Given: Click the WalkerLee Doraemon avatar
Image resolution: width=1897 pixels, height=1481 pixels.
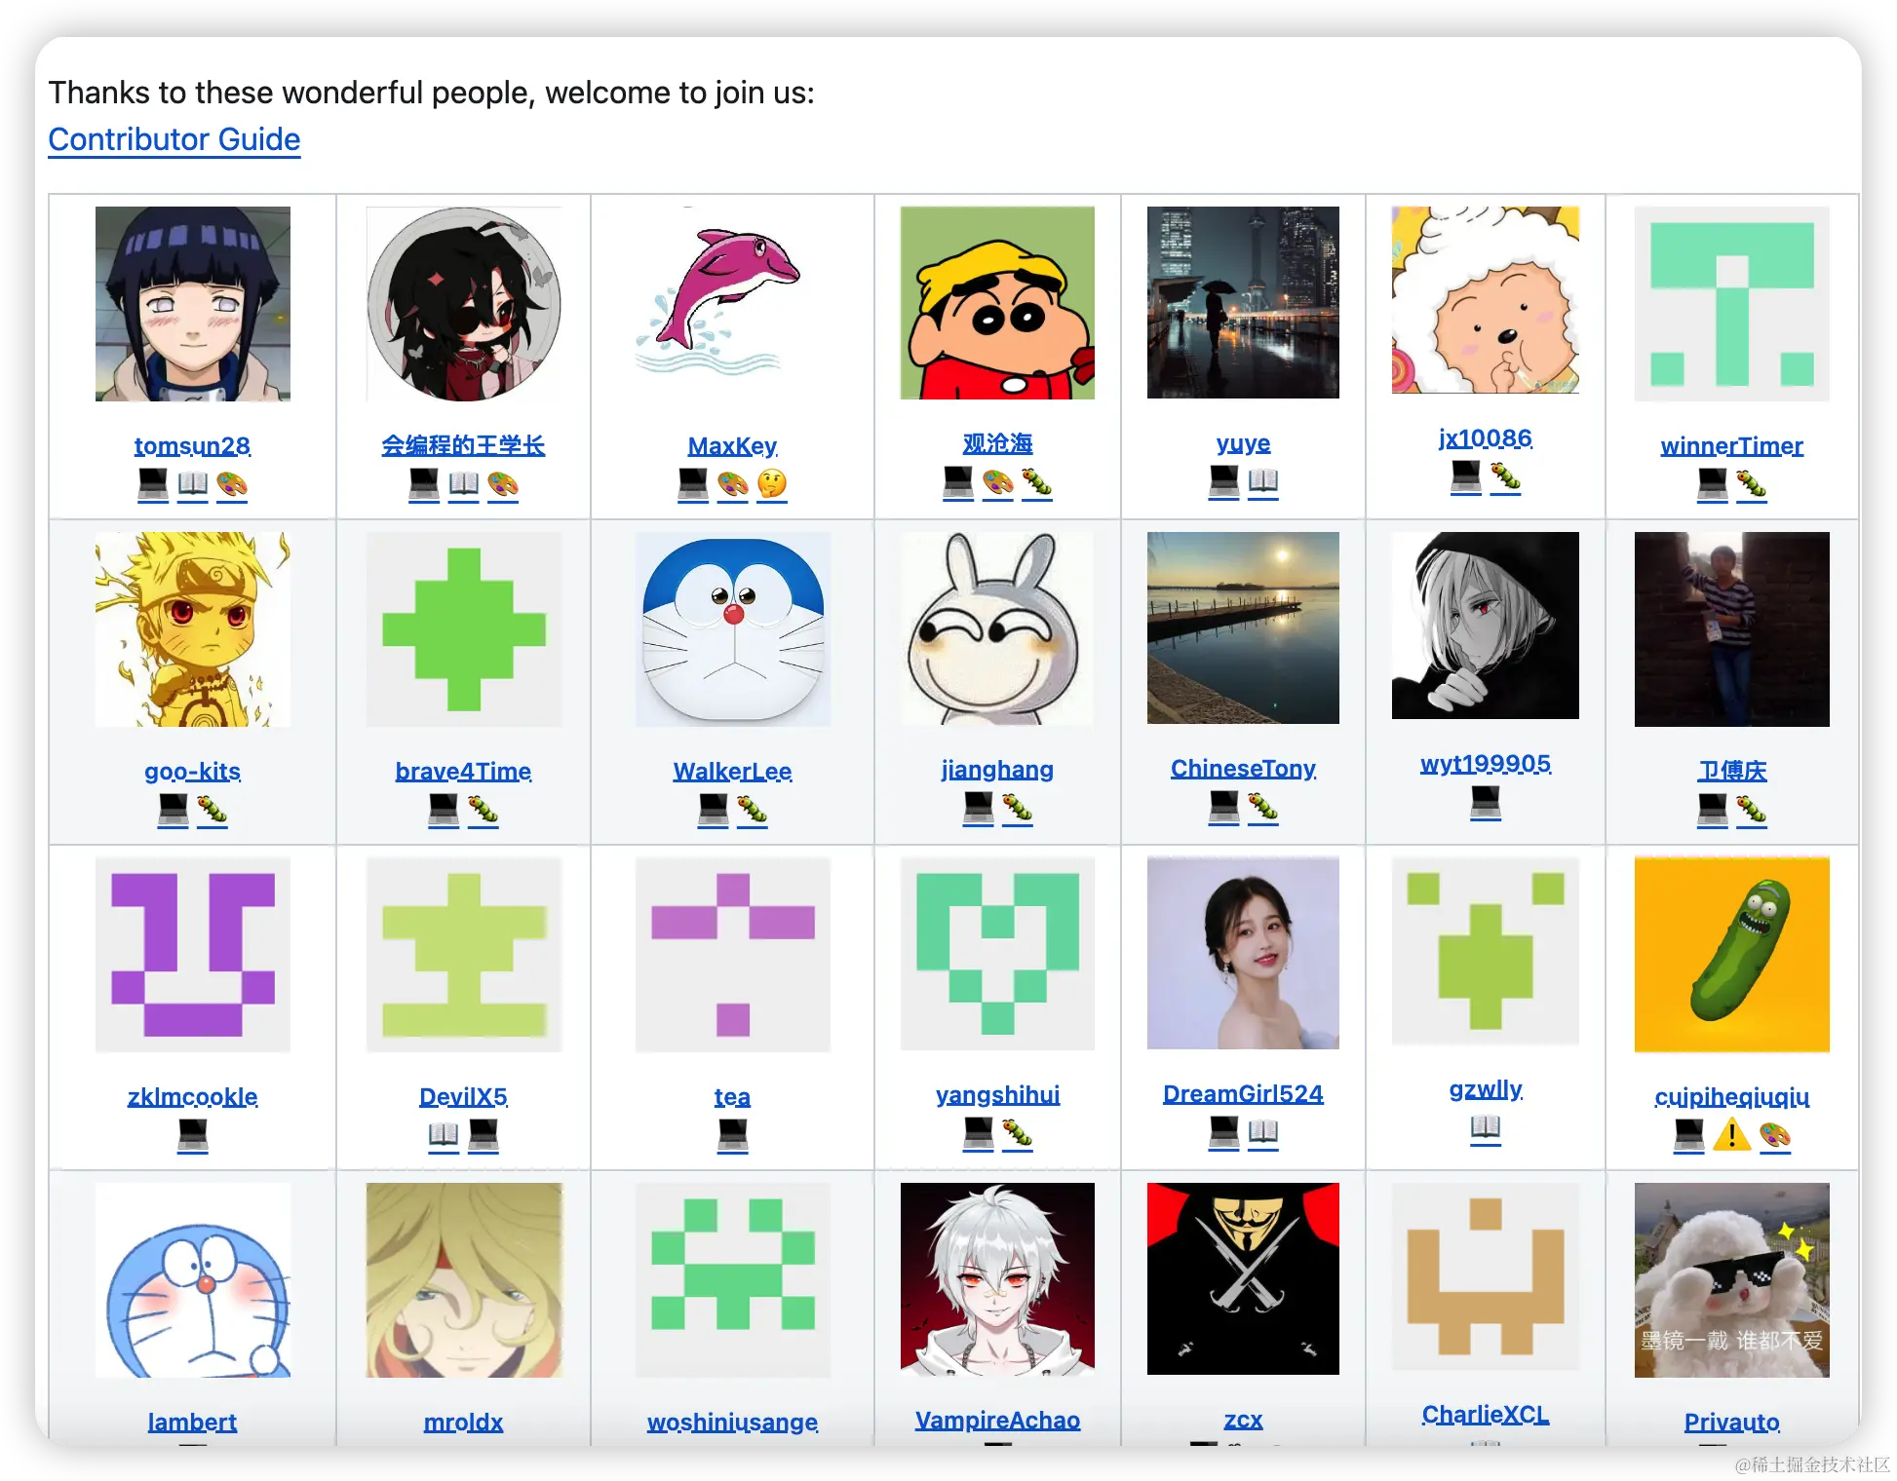Looking at the screenshot, I should (x=732, y=628).
